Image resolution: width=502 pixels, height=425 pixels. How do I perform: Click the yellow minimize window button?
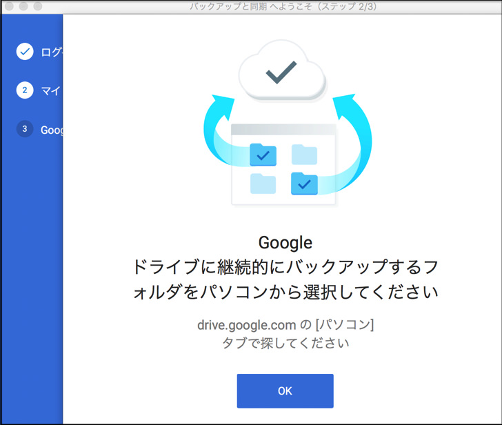click(x=23, y=6)
